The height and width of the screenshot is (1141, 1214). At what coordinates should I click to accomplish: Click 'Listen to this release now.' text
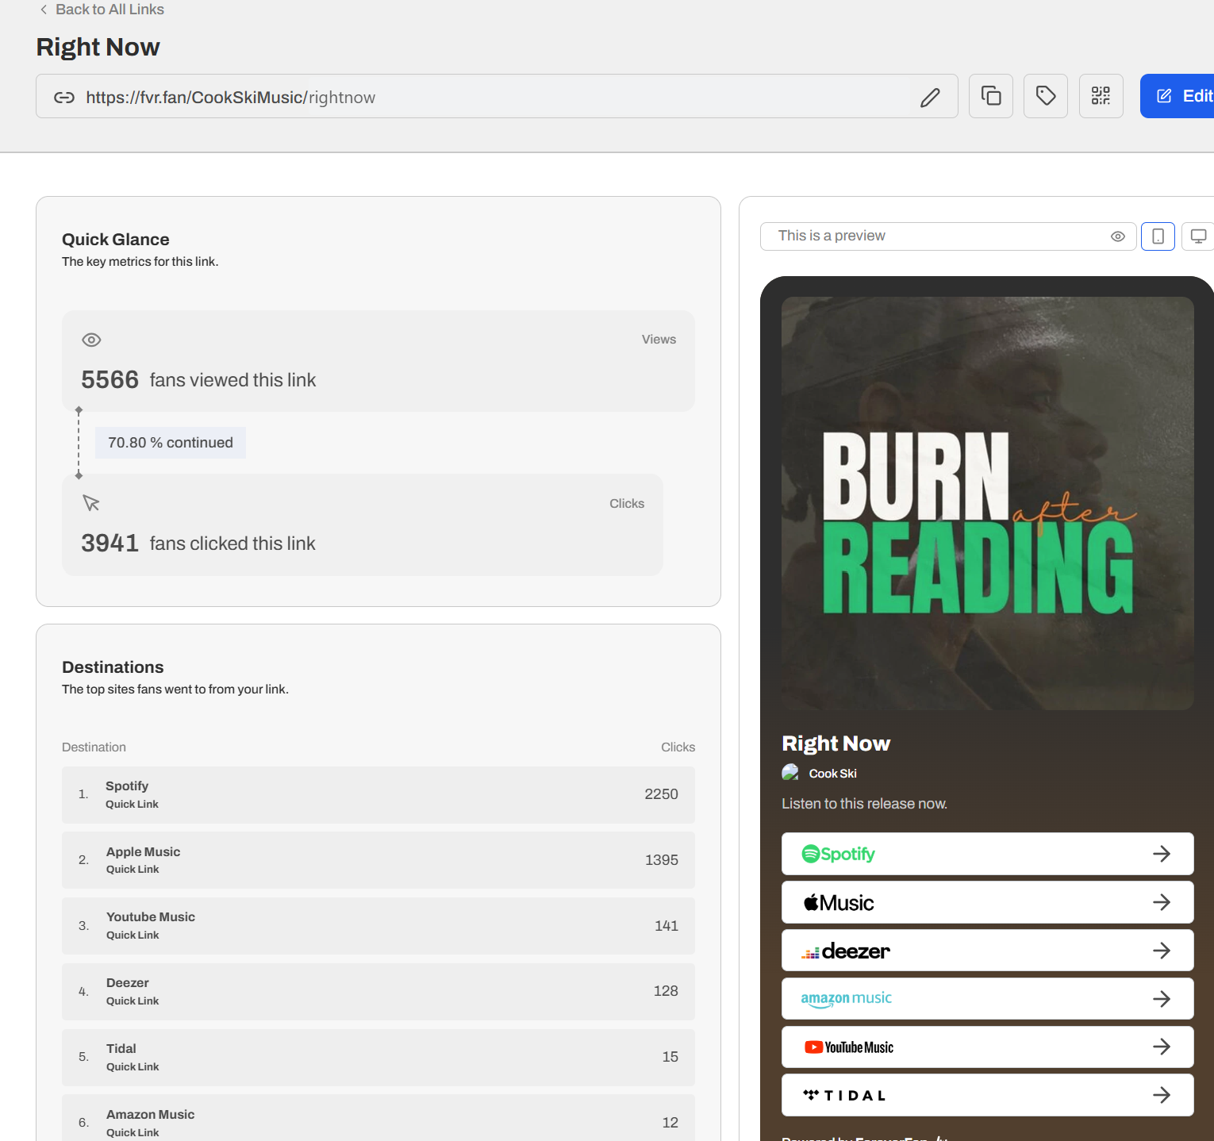pyautogui.click(x=864, y=804)
